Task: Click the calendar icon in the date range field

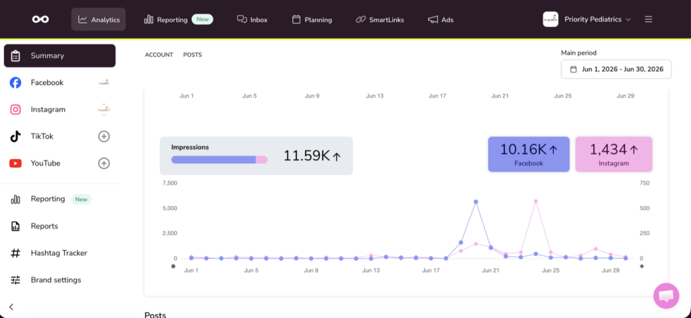Action: pyautogui.click(x=574, y=69)
